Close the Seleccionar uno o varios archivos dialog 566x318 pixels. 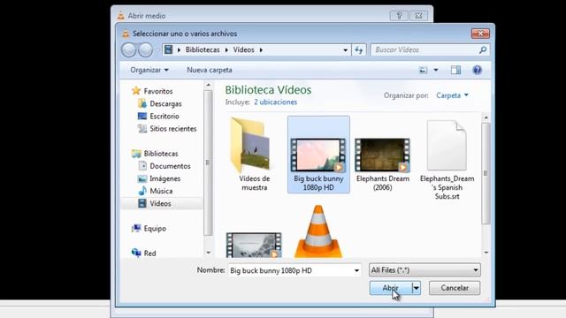point(480,34)
